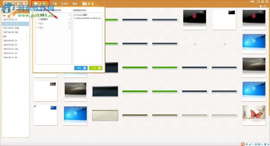Select the 我的图片 folder in tree
The image size is (270, 146).
click(44, 19)
